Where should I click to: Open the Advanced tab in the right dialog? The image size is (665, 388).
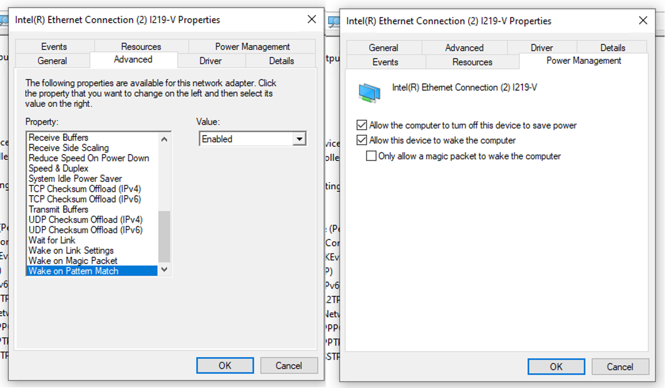pyautogui.click(x=464, y=47)
